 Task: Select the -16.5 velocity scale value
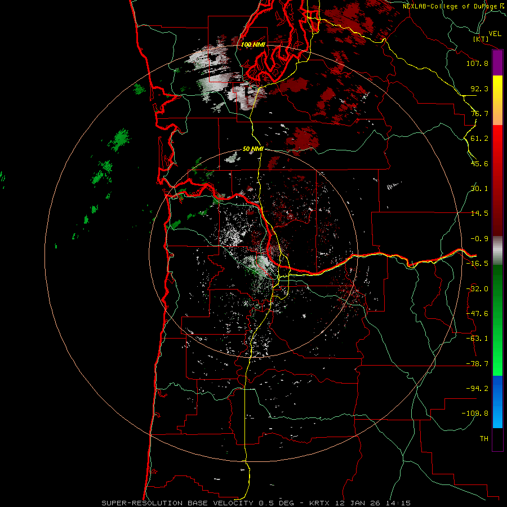coord(477,264)
